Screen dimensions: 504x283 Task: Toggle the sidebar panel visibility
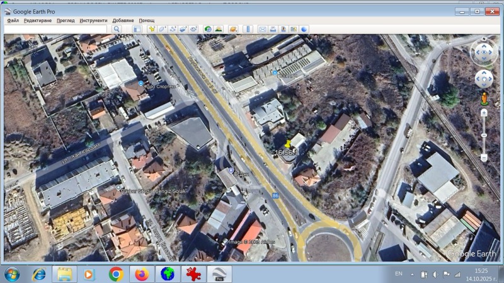coord(136,29)
